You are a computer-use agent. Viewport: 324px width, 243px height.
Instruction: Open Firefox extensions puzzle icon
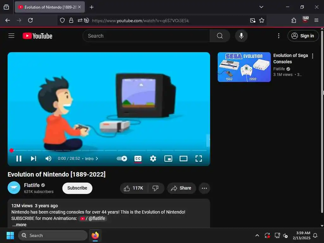pos(294,20)
